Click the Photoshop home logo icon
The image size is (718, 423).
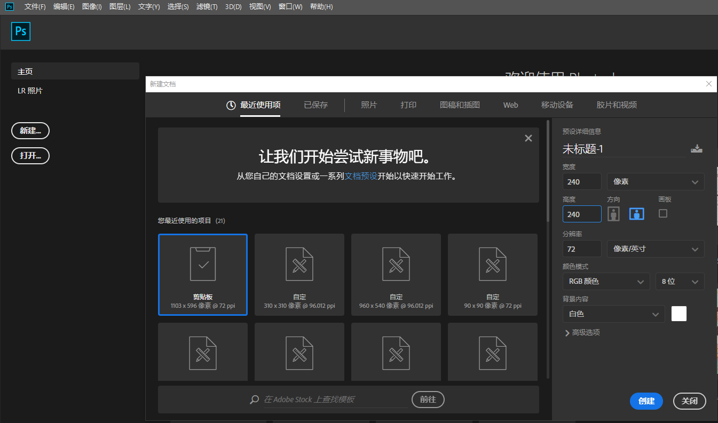point(21,31)
